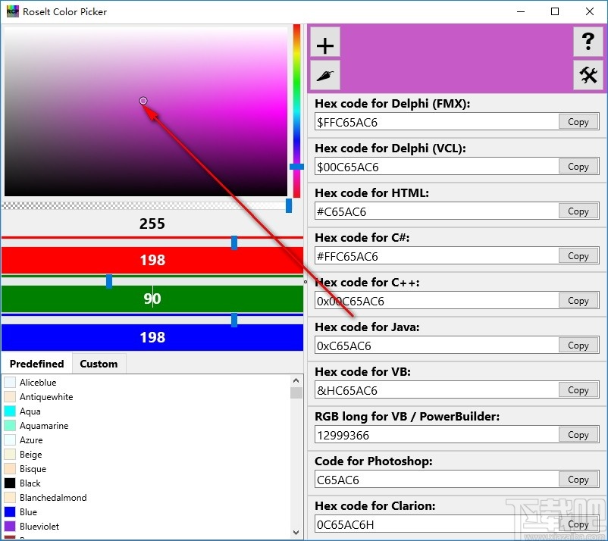Screen dimensions: 608x541
Task: Click the plus icon to add color
Action: click(324, 43)
